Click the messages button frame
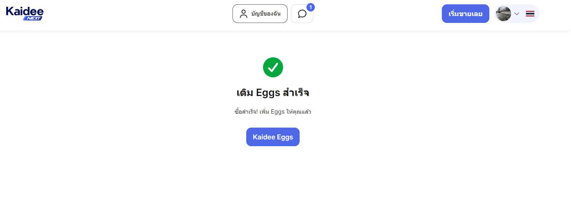Image resolution: width=571 pixels, height=210 pixels. tap(302, 14)
